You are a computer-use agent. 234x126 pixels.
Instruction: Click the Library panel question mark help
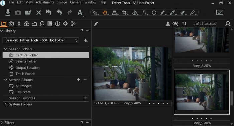[82, 31]
